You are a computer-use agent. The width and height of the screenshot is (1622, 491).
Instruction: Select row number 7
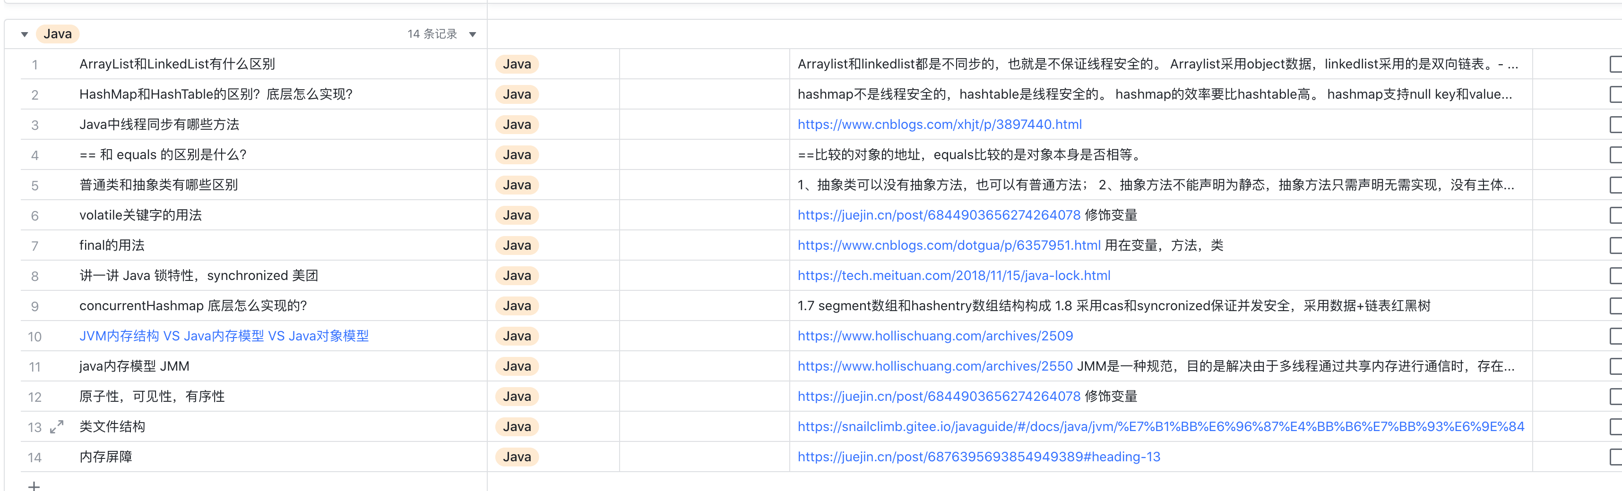pos(35,246)
